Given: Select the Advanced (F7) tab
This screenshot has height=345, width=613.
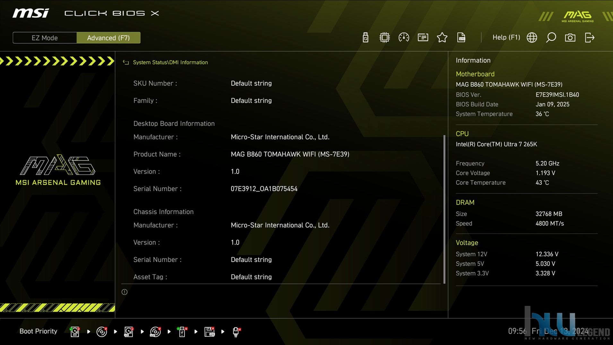Looking at the screenshot, I should coord(108,38).
